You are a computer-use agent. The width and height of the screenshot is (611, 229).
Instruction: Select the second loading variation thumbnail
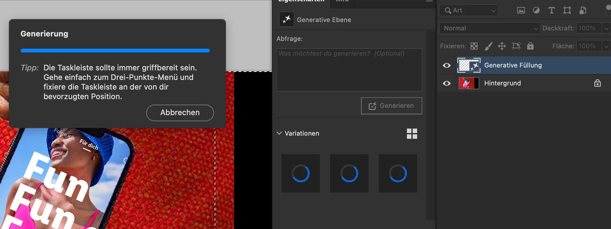349,173
